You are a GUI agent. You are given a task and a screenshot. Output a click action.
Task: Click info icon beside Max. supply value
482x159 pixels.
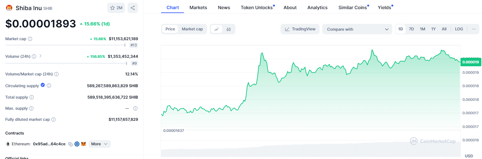coord(135,108)
